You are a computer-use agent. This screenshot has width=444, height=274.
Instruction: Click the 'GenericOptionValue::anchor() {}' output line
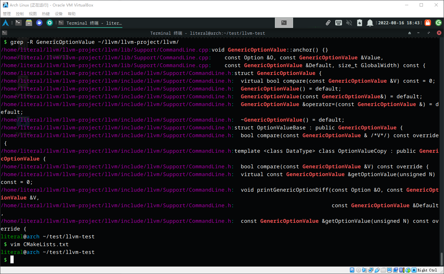tap(165, 50)
